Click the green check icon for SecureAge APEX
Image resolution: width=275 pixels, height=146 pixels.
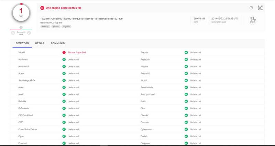(64, 80)
